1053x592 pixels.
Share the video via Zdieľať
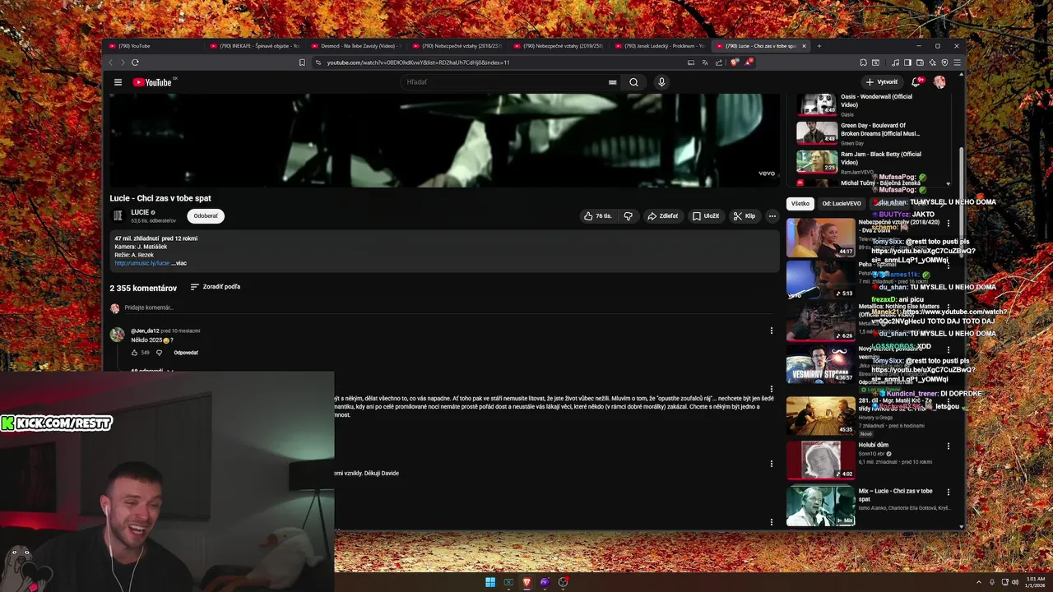tap(663, 216)
